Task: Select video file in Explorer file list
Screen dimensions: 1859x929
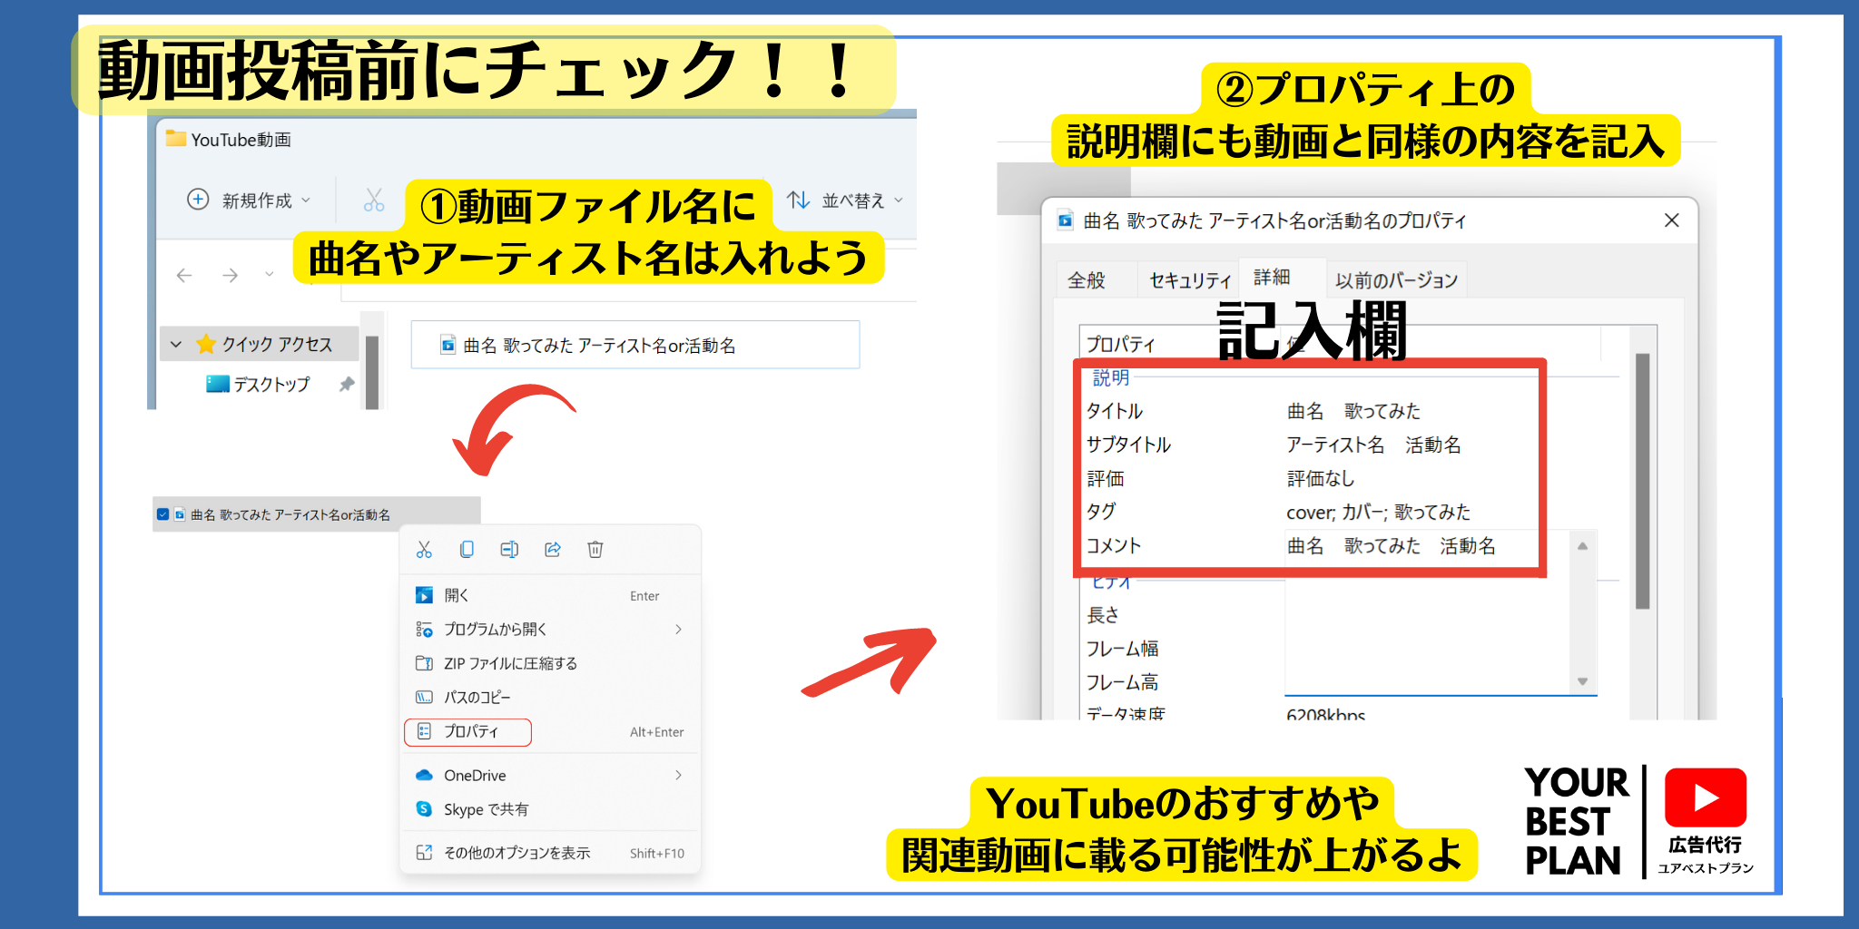Action: pyautogui.click(x=635, y=345)
